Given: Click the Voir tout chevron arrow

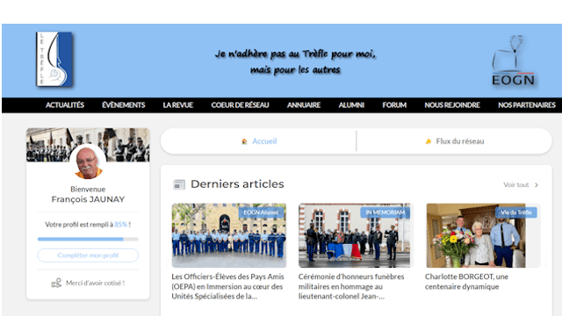Looking at the screenshot, I should tap(537, 185).
